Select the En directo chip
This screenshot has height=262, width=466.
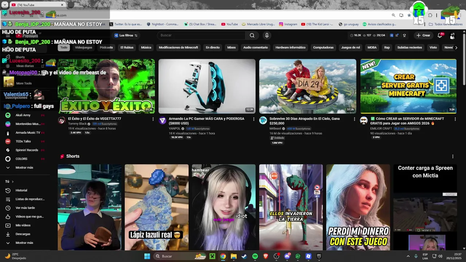tap(213, 48)
